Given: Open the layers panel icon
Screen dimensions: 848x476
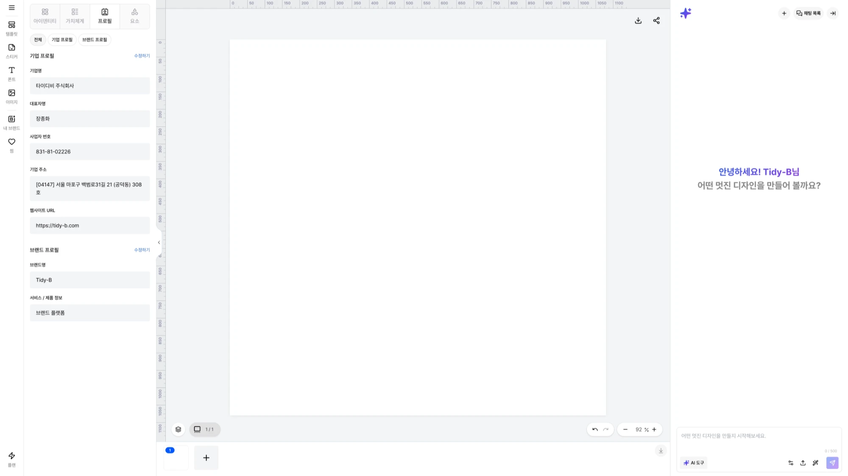Looking at the screenshot, I should (179, 429).
